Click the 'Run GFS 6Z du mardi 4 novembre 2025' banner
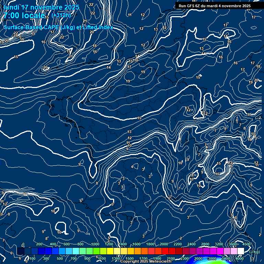 click(x=214, y=6)
